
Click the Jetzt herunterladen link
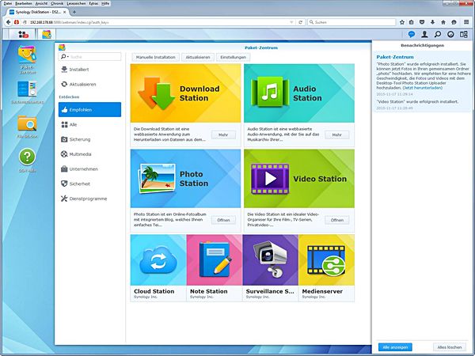[423, 88]
